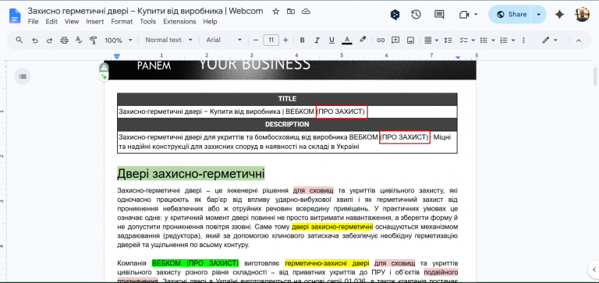Open the Edit menu
Screen dimensions: 599x283
(x=51, y=22)
